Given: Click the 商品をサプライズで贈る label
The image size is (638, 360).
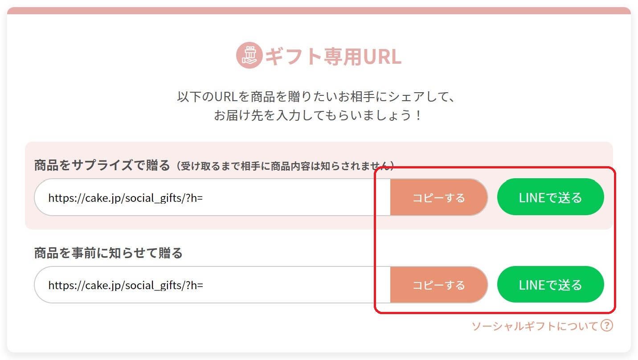Looking at the screenshot, I should coord(102,166).
